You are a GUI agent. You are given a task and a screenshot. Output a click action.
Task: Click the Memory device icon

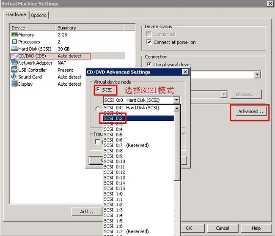tap(14, 35)
